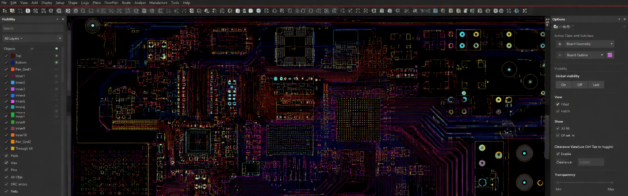Toggle DRC errors checkbox
This screenshot has height=196, width=628.
[x=6, y=184]
